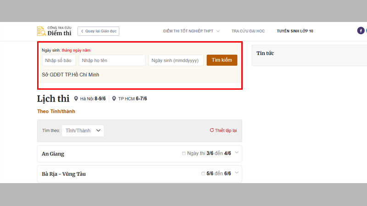This screenshot has height=206, width=367.
Task: Click the An Giang province name
Action: (53, 154)
